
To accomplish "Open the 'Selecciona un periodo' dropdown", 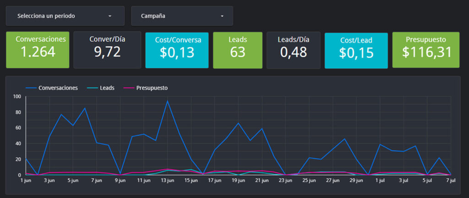I will pos(65,16).
